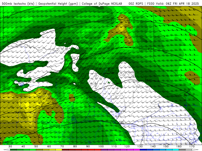202x151 pixels.
Task: Click the 5520 height contour label
Action: [x=132, y=20]
